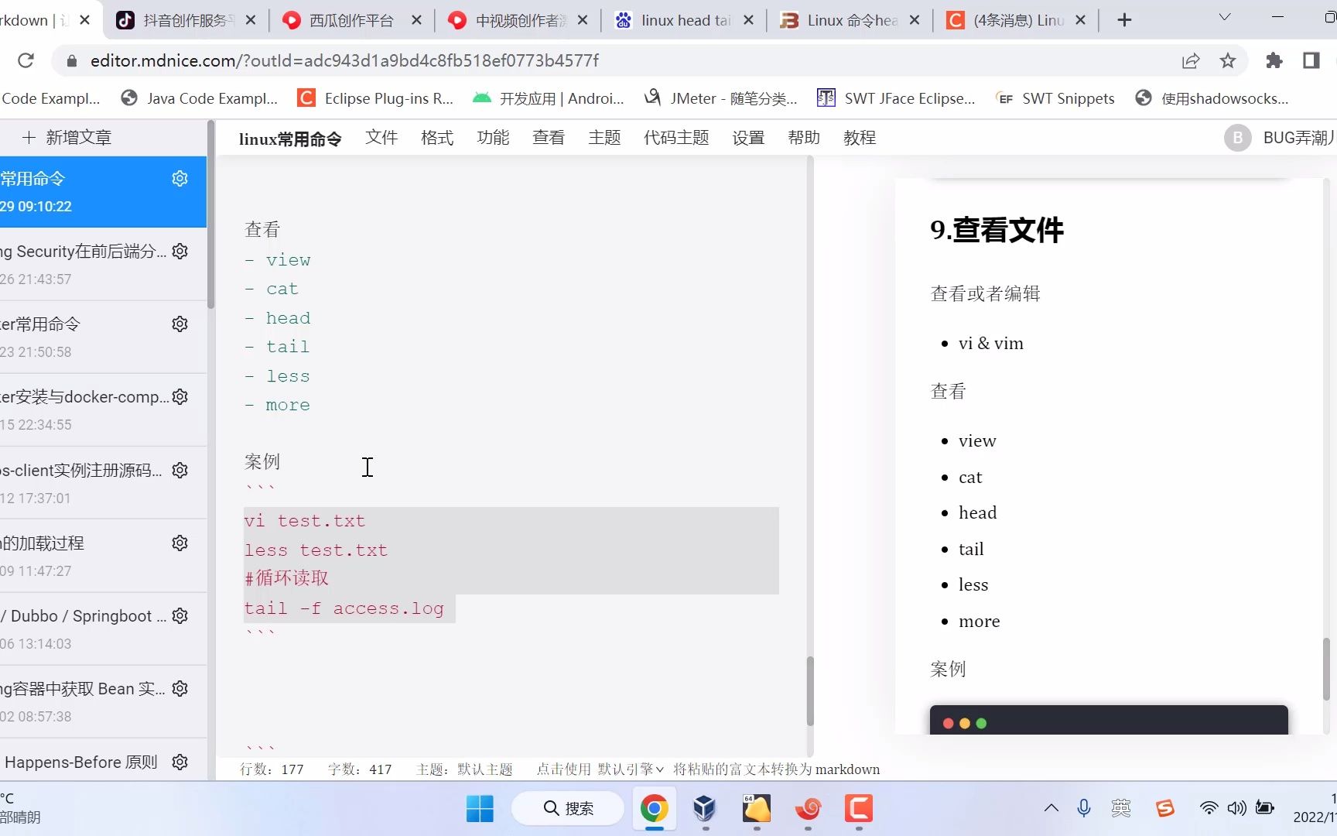Click the gear icon on the 常用命令 article
This screenshot has width=1337, height=836.
pos(180,178)
